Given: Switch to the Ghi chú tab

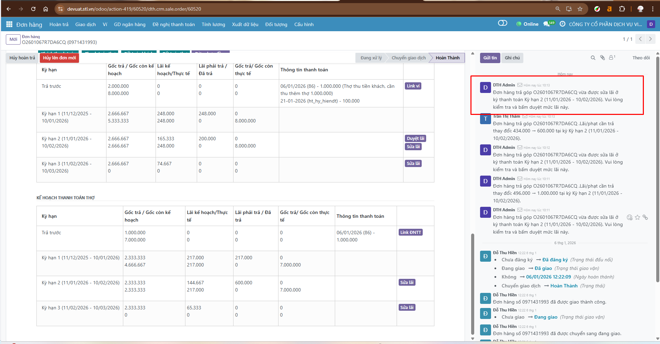Looking at the screenshot, I should click(x=512, y=58).
